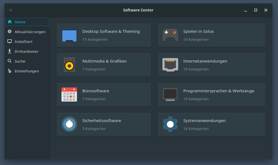Click the loudspeaker icon for Multimedia & Grafiken
This screenshot has width=278, height=165.
[x=69, y=65]
